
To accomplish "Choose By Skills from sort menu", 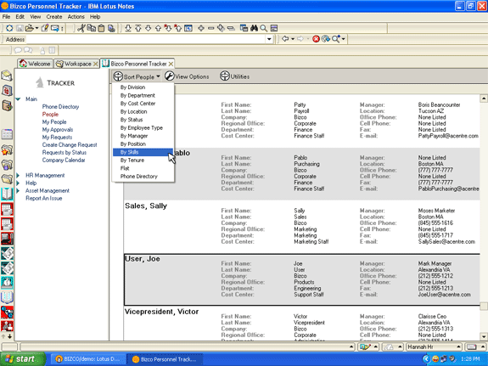I will click(143, 152).
